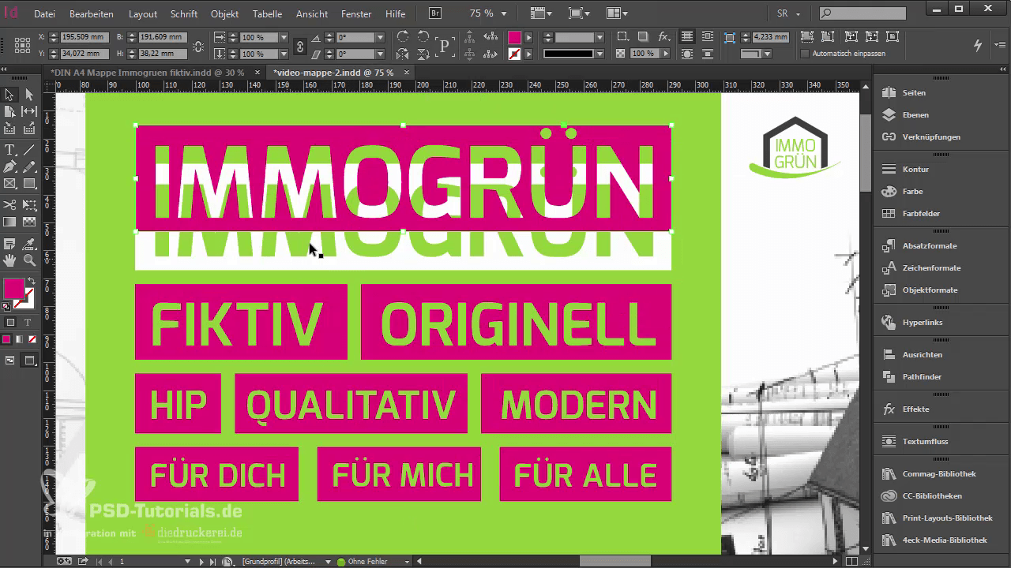
Task: Select the Type (Text) tool
Action: [10, 150]
